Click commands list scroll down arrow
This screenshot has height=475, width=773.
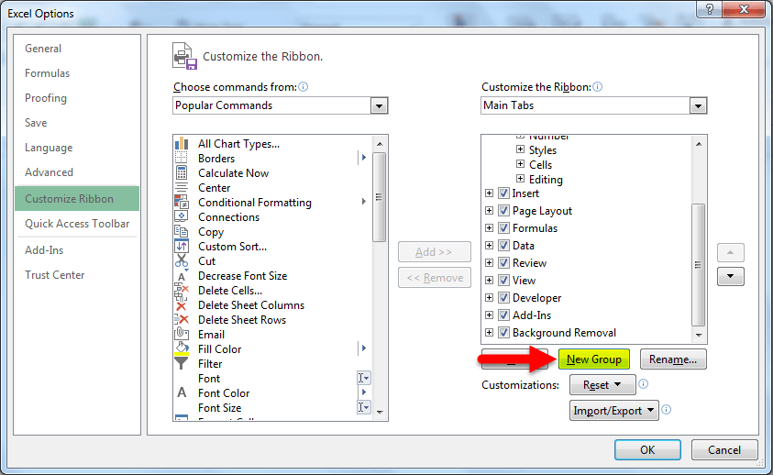point(380,413)
